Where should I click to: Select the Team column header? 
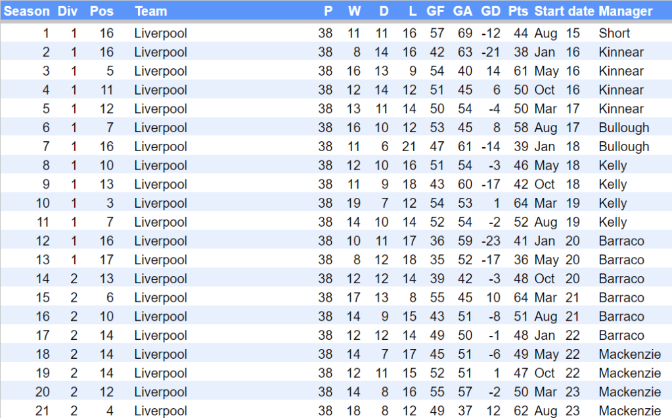point(151,11)
